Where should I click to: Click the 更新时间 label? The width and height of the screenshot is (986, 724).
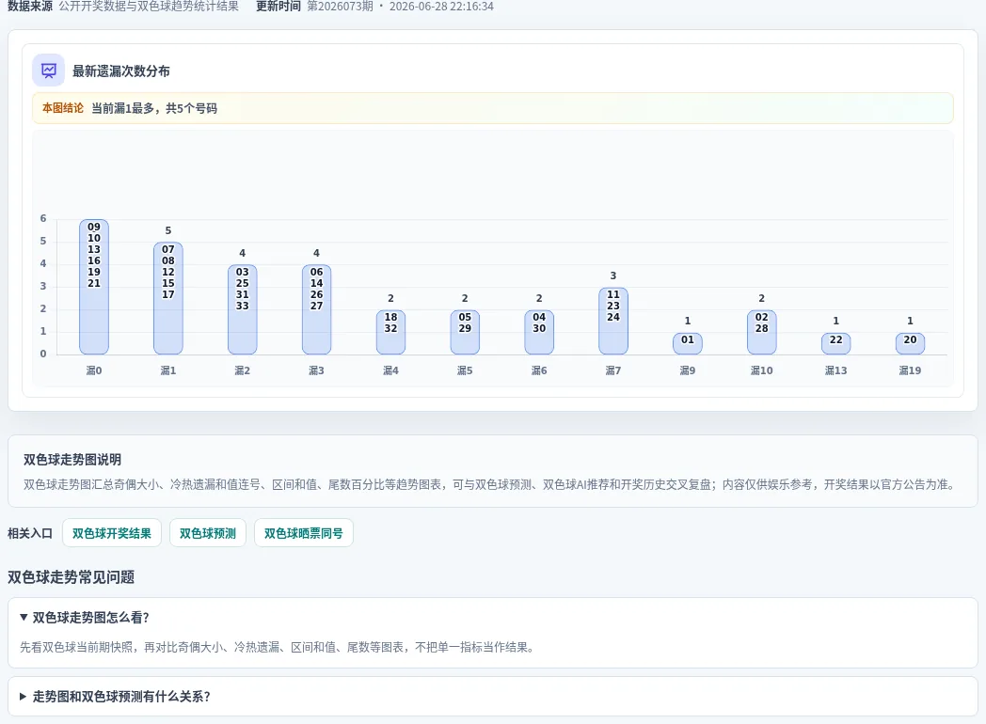278,7
